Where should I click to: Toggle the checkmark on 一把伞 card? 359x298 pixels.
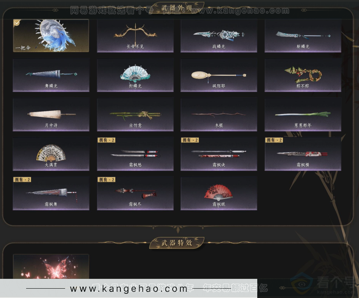coord(17,23)
